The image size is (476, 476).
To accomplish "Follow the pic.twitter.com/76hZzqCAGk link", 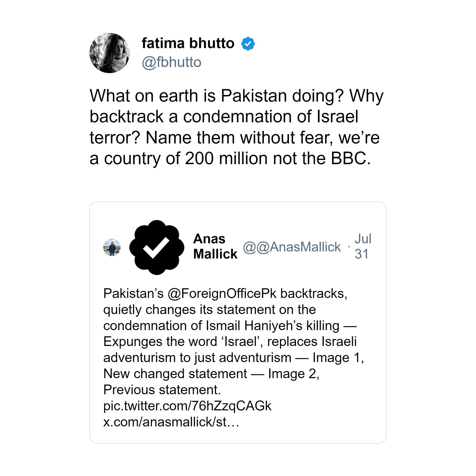I will [187, 406].
